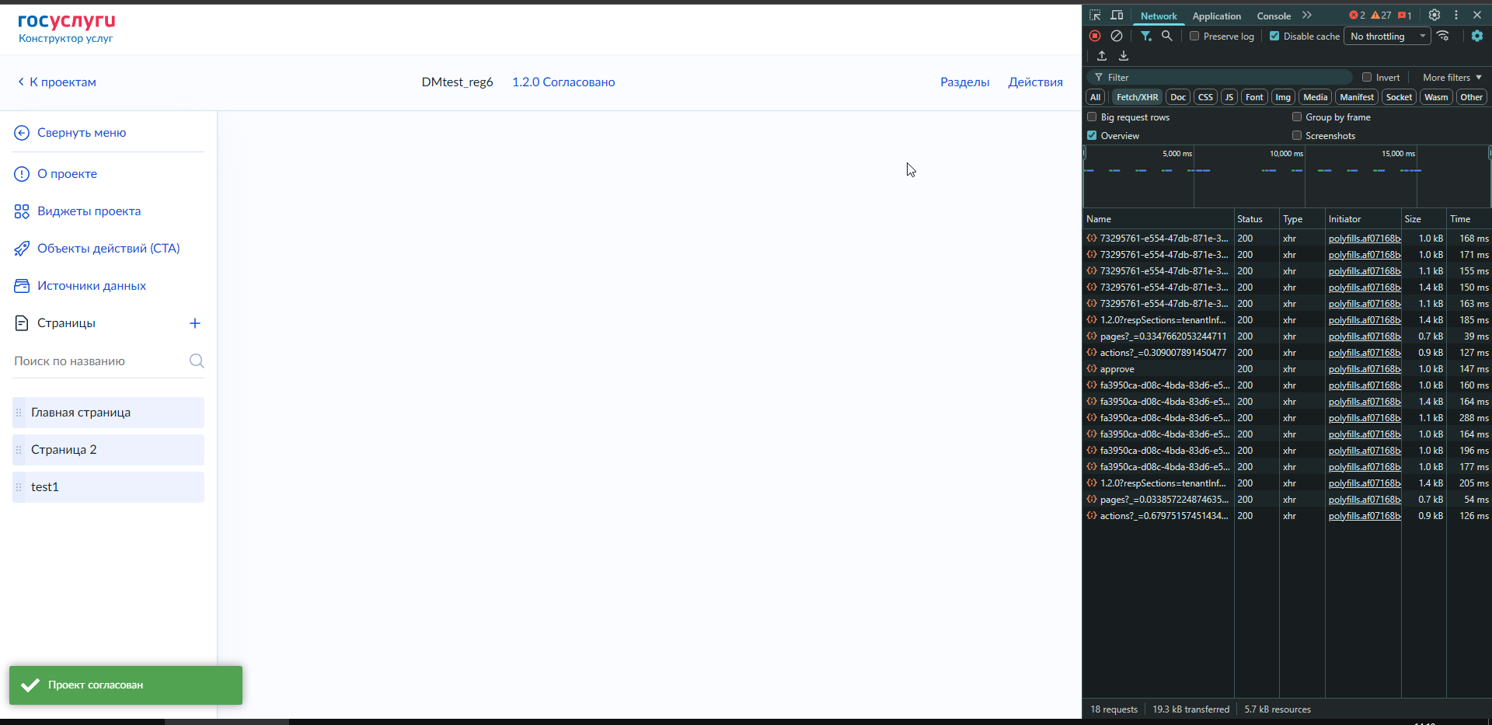Show the 27 warnings badge
Image resolution: width=1492 pixels, height=725 pixels.
click(x=1381, y=15)
